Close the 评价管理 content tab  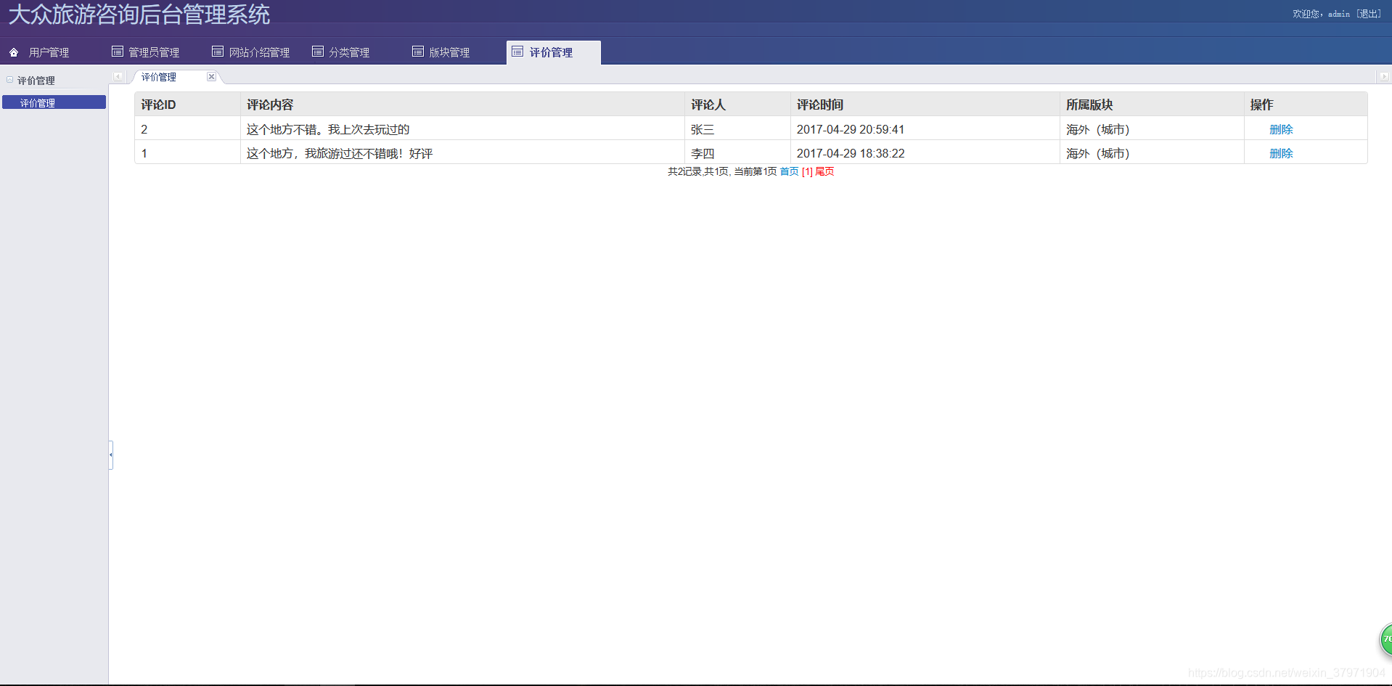211,77
